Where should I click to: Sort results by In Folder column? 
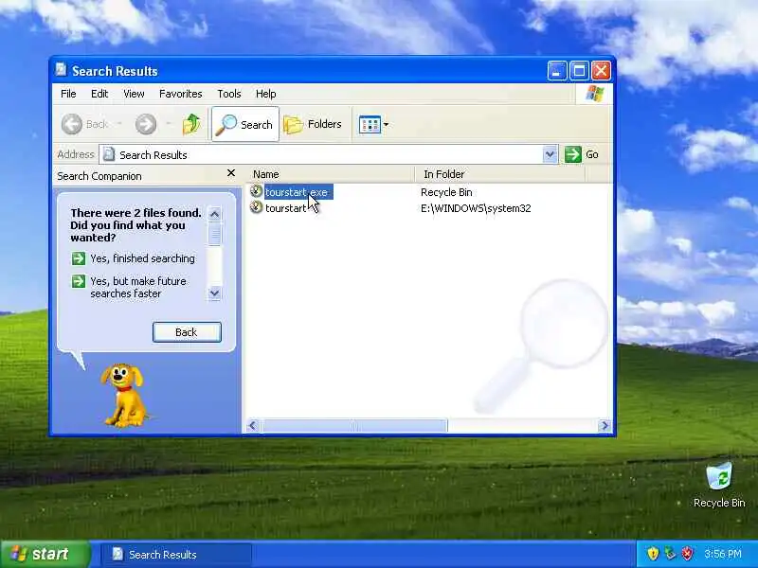pyautogui.click(x=500, y=174)
